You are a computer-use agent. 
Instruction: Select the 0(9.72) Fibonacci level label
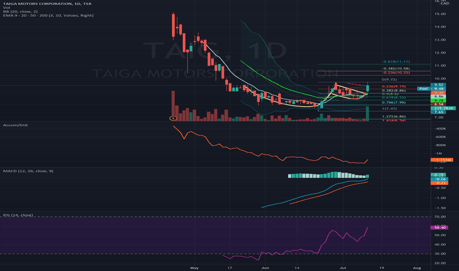[x=390, y=80]
